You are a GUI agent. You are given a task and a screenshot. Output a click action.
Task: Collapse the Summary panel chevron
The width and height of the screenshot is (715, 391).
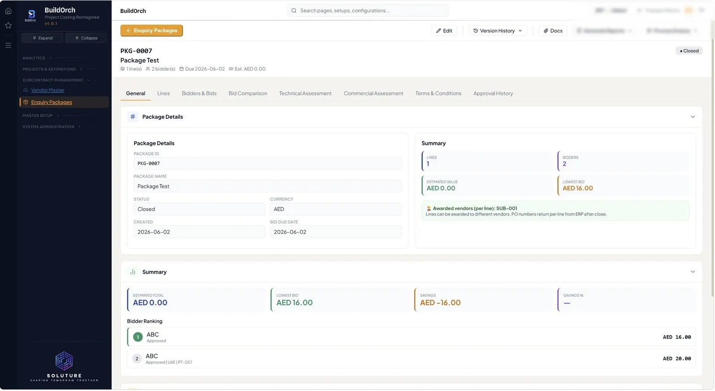coord(693,272)
